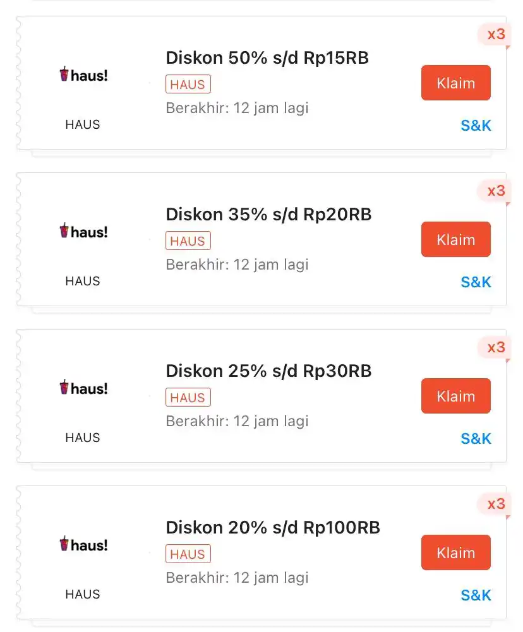
Task: Tap haus! logo on 20% voucher
Action: [x=83, y=544]
